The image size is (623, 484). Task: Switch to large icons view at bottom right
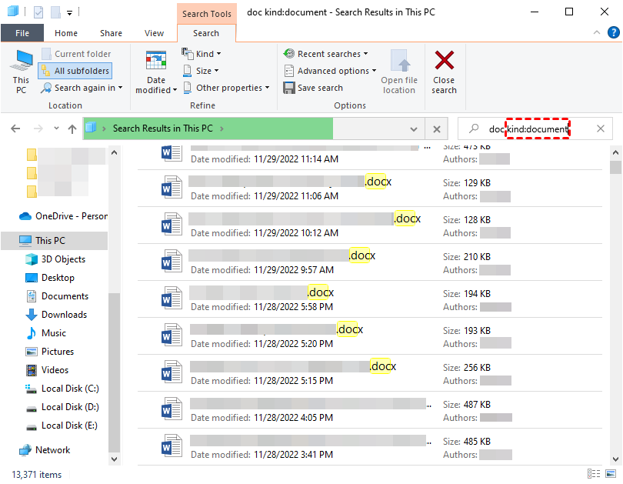click(611, 474)
